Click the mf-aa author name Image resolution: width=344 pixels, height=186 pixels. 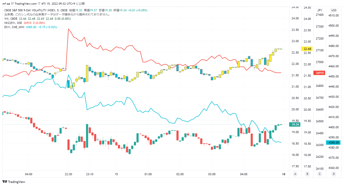click(x=6, y=4)
